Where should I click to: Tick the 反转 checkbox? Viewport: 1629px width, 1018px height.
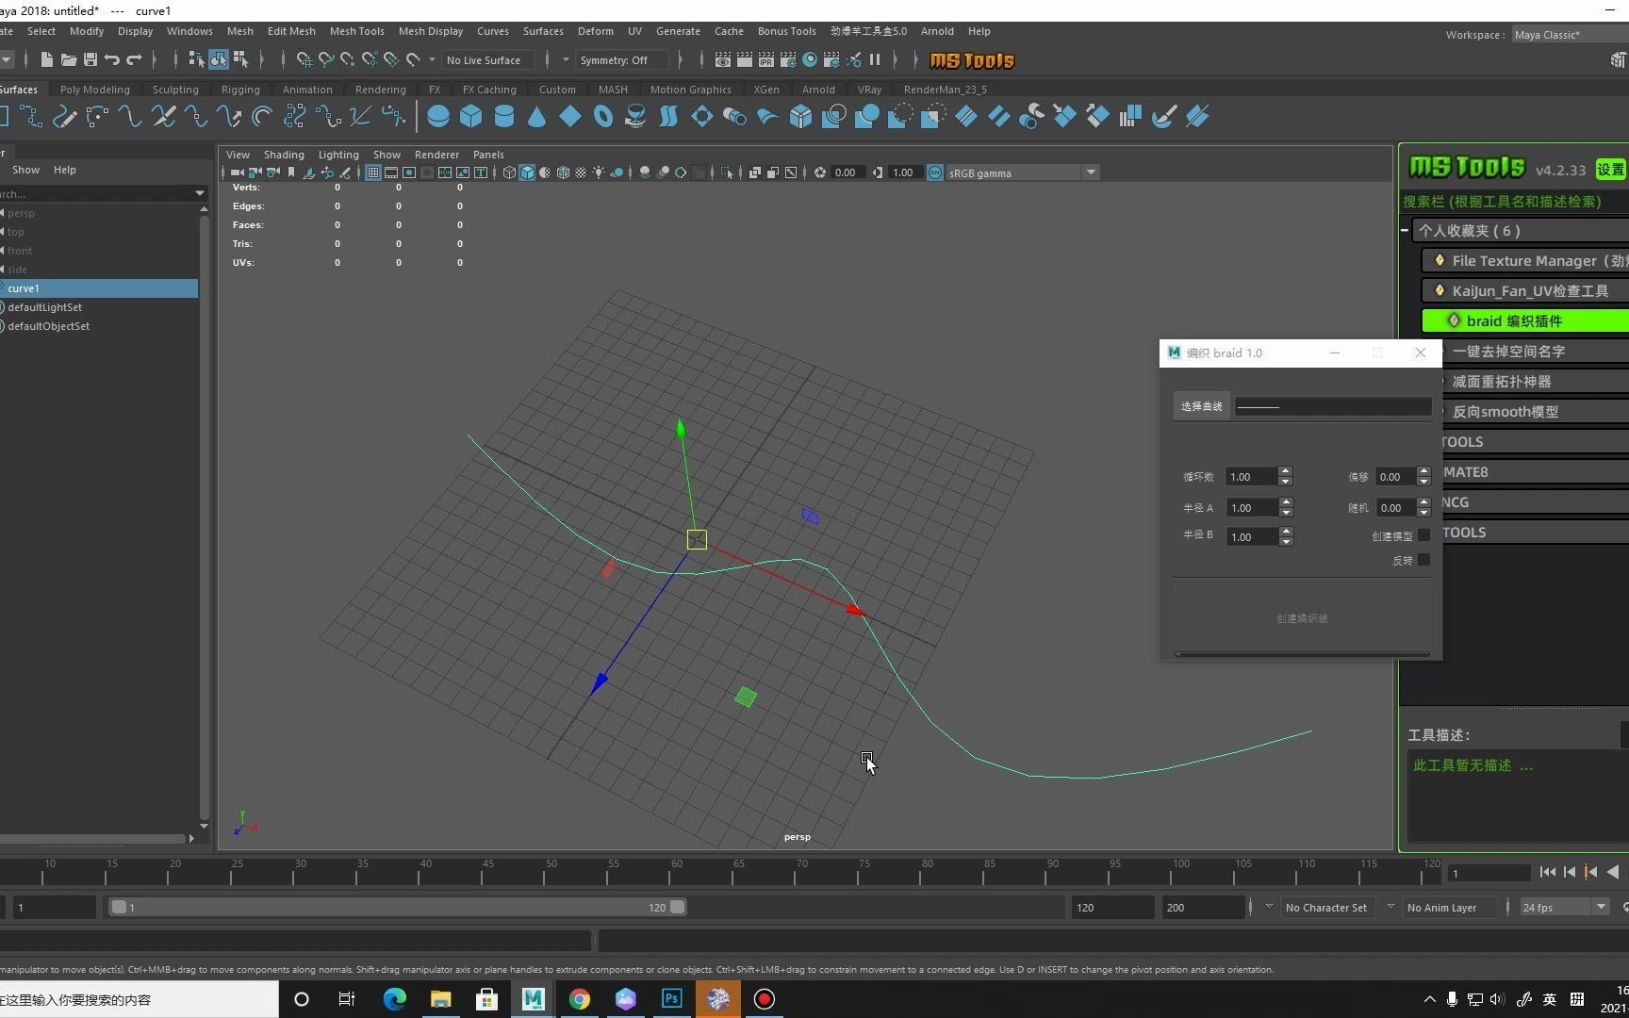(1423, 560)
